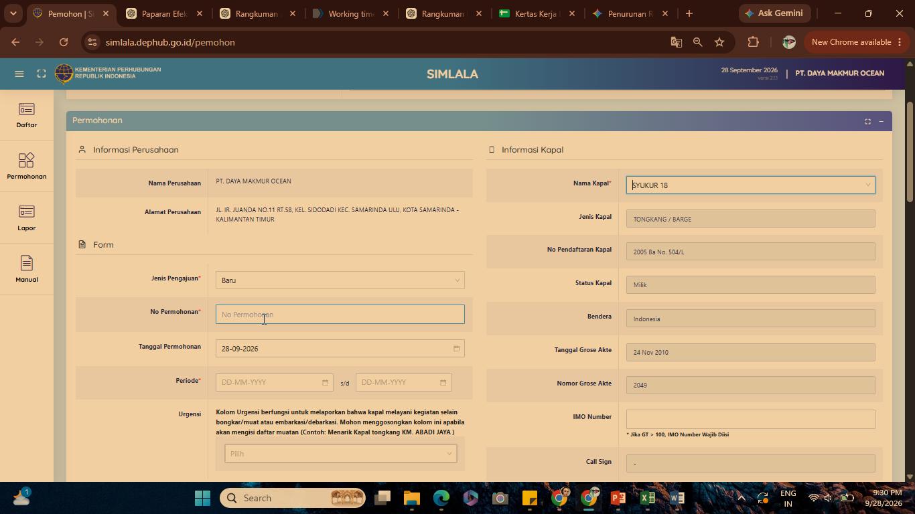
Task: Click the Ask Gemini button
Action: (774, 13)
